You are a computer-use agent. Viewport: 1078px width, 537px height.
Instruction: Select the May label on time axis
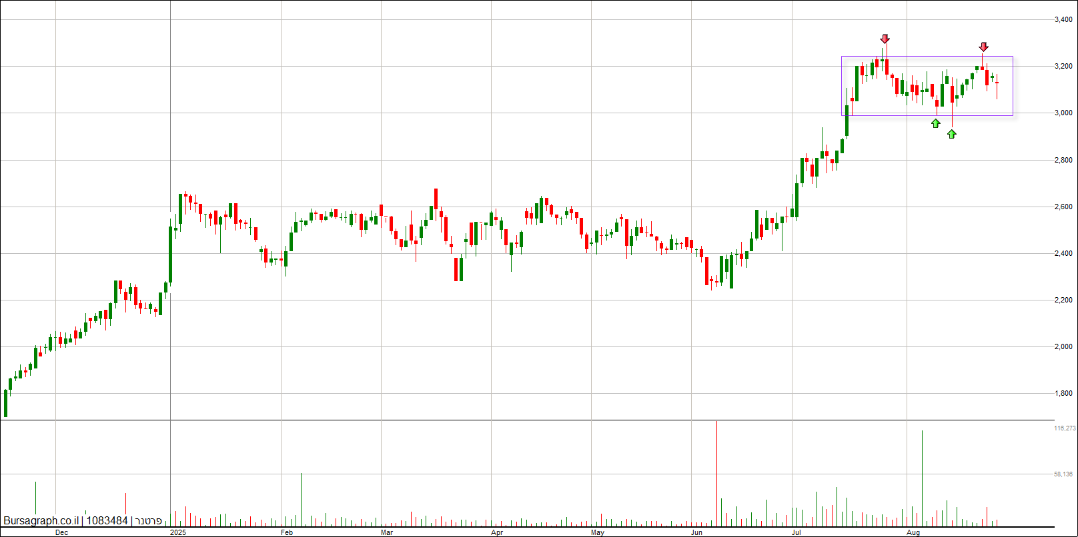tap(598, 532)
